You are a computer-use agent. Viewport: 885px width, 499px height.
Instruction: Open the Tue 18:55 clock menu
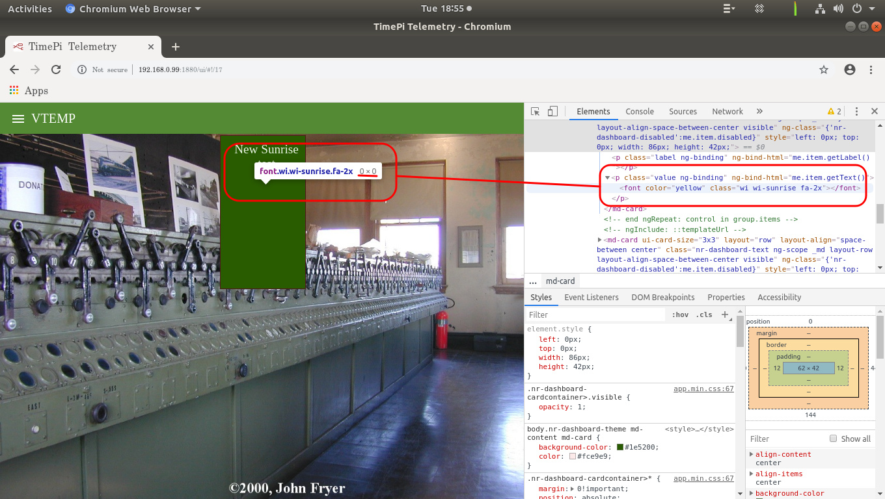(446, 9)
